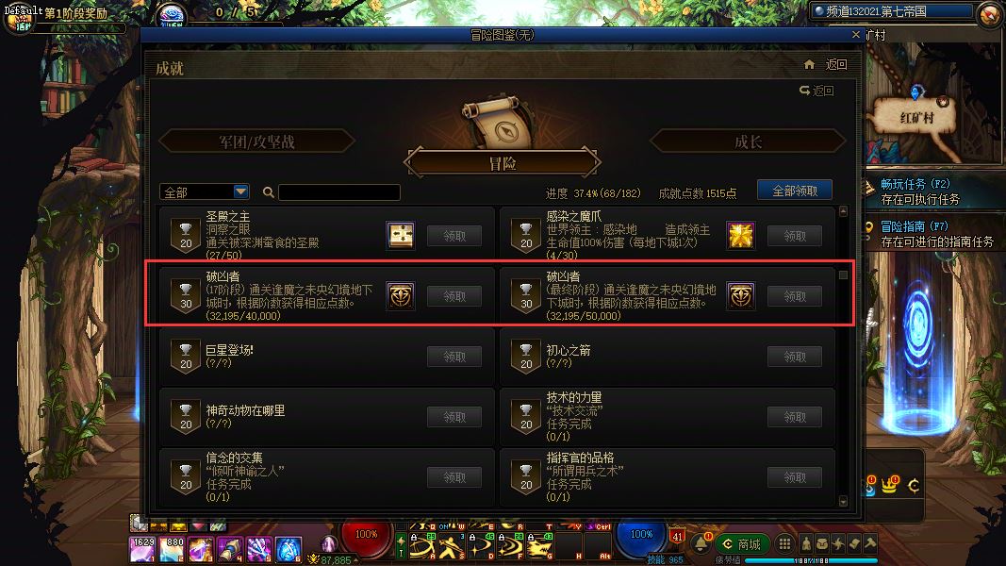The width and height of the screenshot is (1006, 566).
Task: Click the scrollbar up arrow of achievement list
Action: (x=843, y=211)
